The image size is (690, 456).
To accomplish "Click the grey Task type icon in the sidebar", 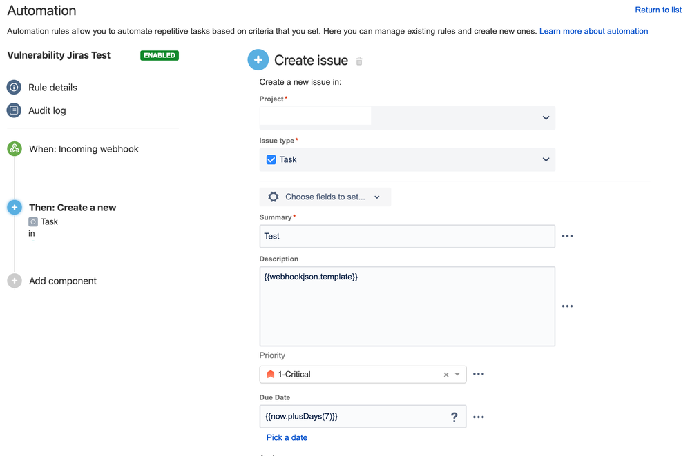I will [x=33, y=221].
